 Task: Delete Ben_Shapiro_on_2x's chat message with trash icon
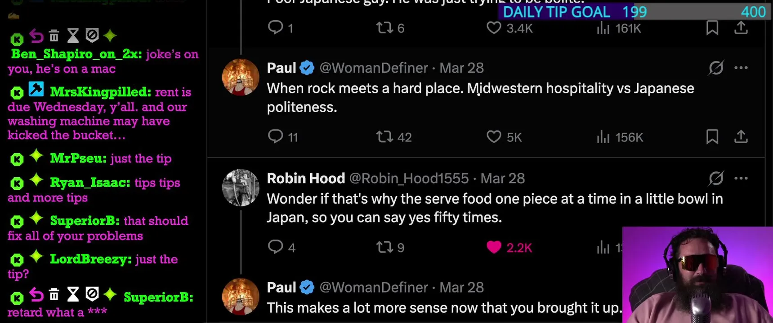(54, 35)
